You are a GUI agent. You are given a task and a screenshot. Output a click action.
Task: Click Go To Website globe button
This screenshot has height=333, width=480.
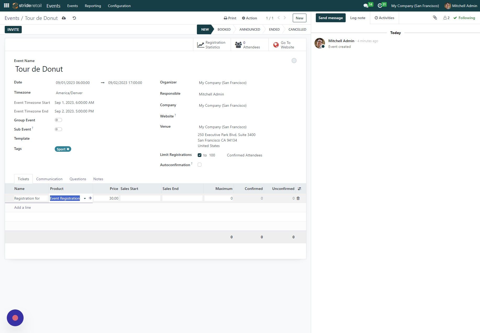[x=287, y=45]
